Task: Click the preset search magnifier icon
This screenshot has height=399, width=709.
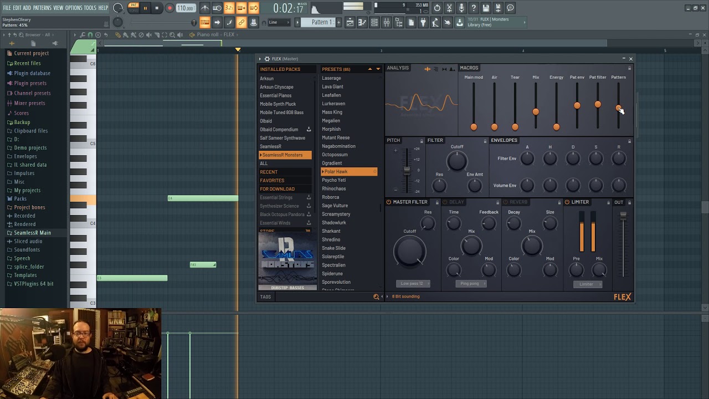Action: point(376,296)
